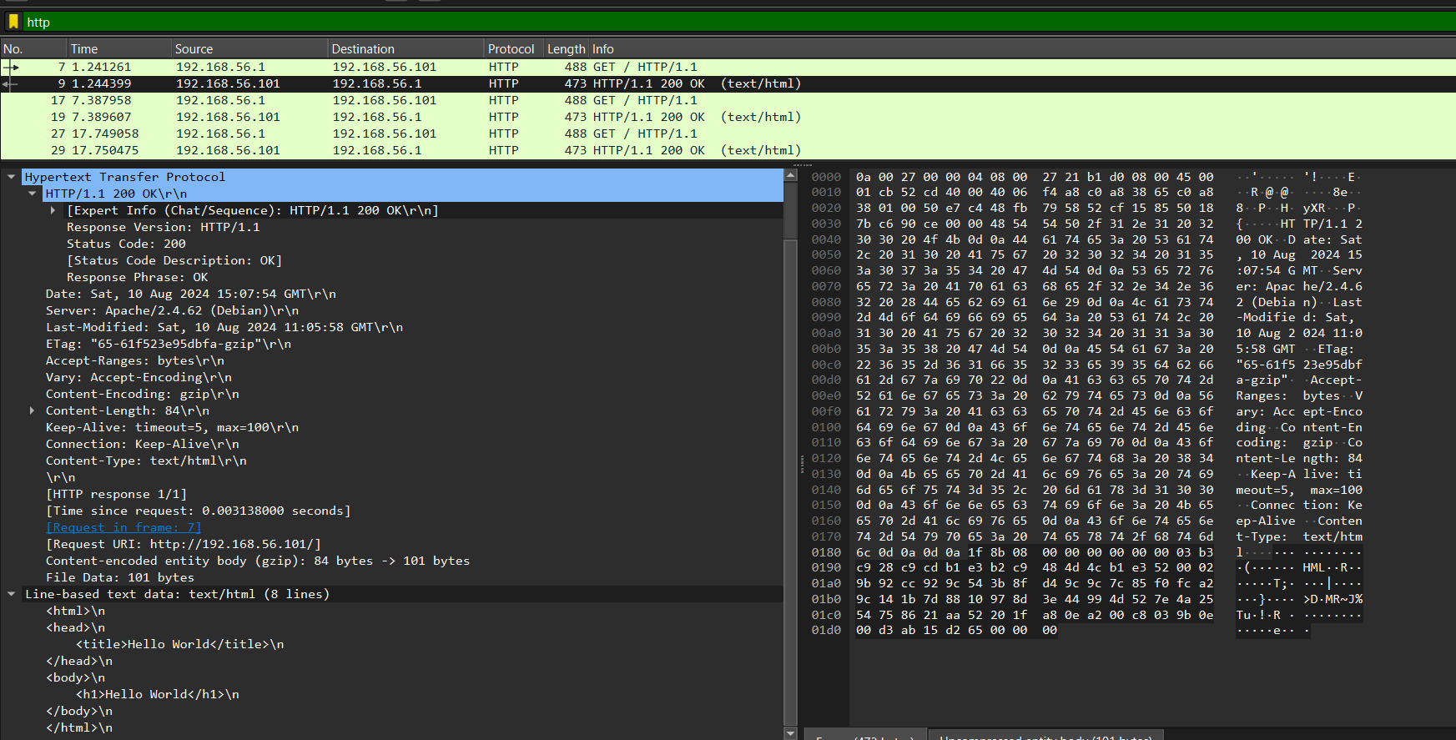Select the HTTP response 1/1 row
1456x740 pixels.
392,494
